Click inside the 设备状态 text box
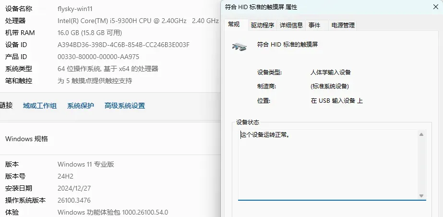 point(332,165)
